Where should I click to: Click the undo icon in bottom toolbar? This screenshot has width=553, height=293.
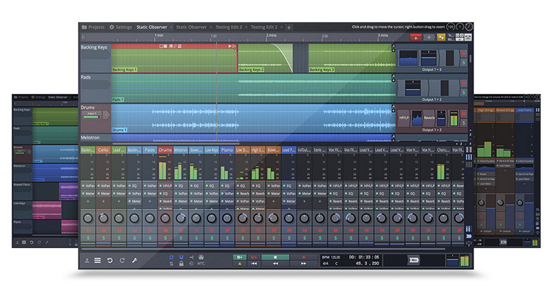[109, 260]
